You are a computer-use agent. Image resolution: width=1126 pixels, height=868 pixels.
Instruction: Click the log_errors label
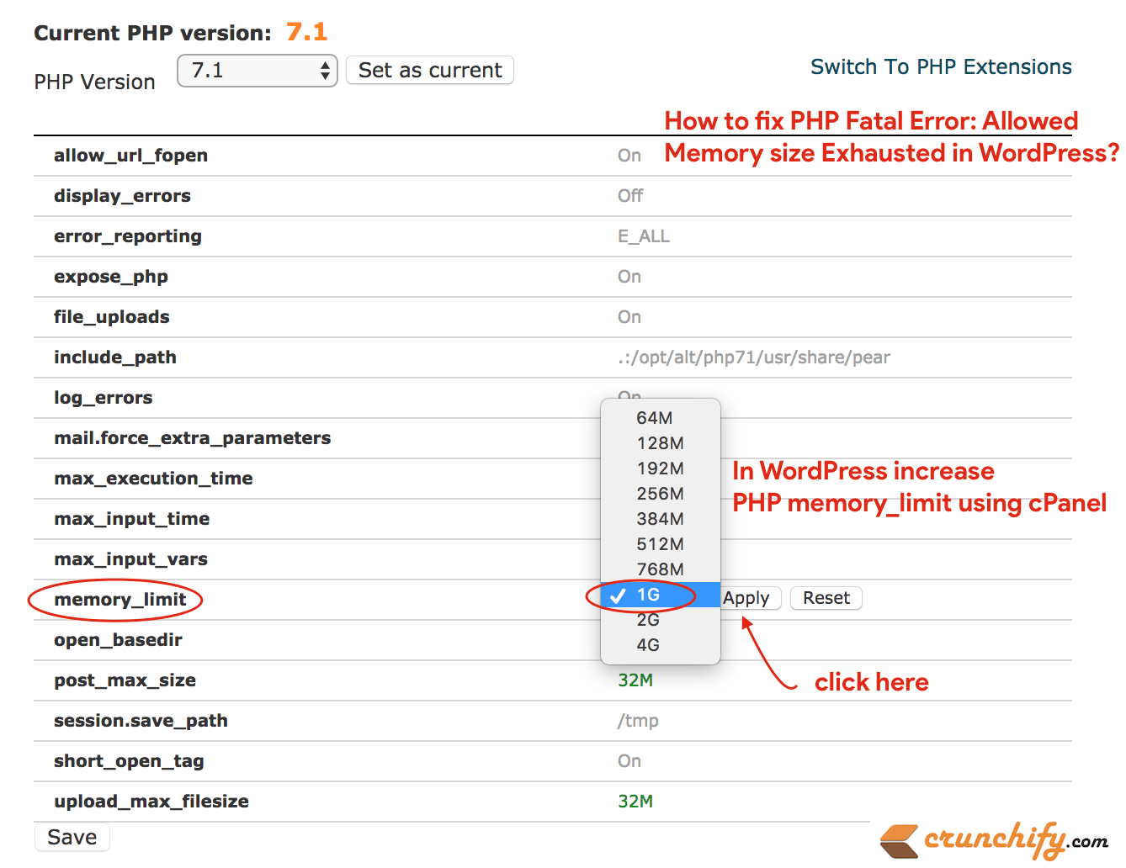point(104,398)
